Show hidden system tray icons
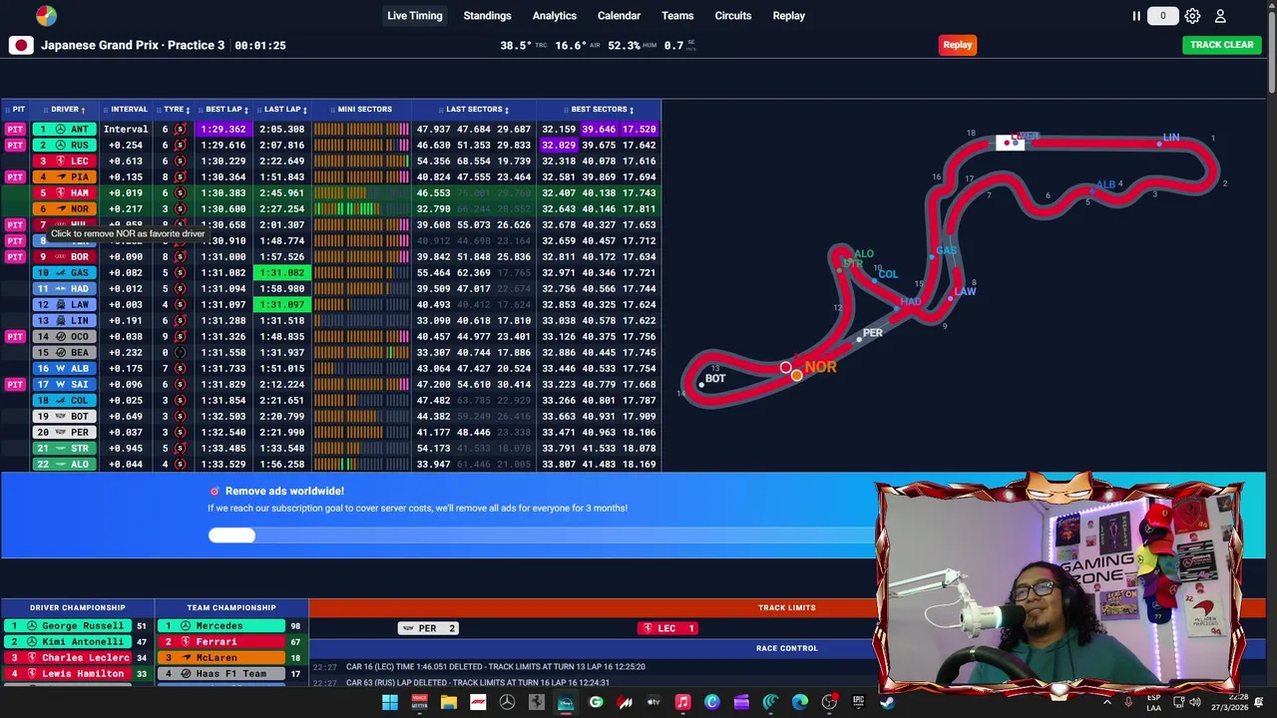This screenshot has height=718, width=1277. [x=1106, y=702]
